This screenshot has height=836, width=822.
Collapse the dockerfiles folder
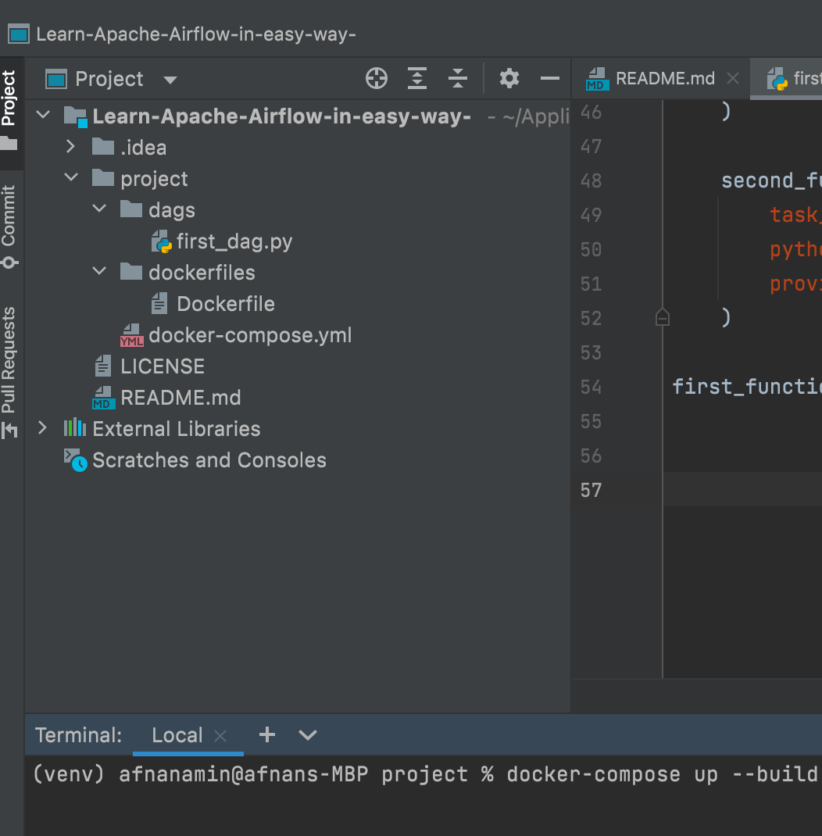[x=98, y=272]
